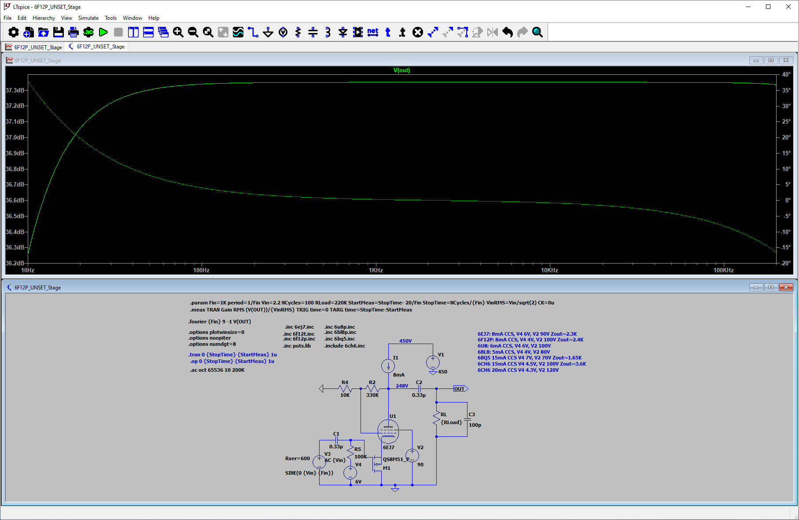
Task: Save the schematic with the floppy icon
Action: tap(59, 32)
